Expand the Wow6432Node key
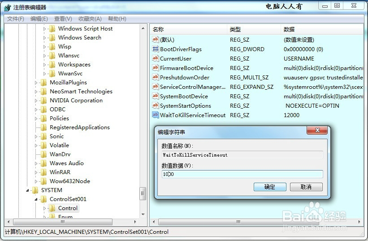This screenshot has height=241, width=368. click(36, 181)
